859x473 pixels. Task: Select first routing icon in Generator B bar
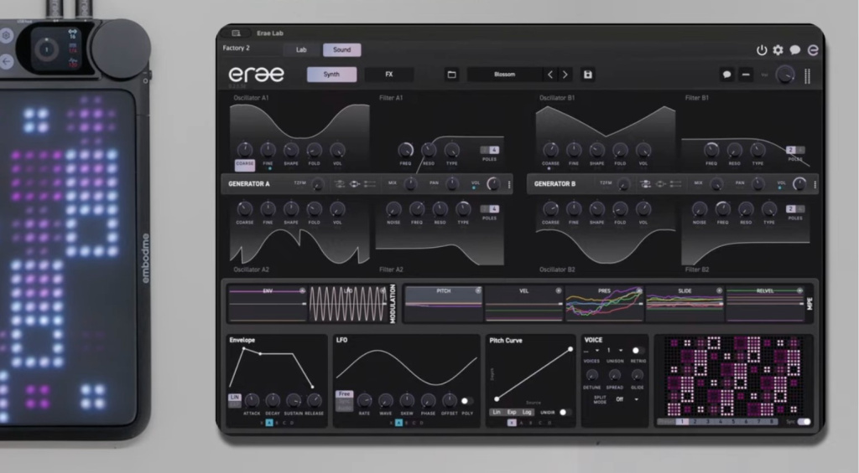(645, 184)
